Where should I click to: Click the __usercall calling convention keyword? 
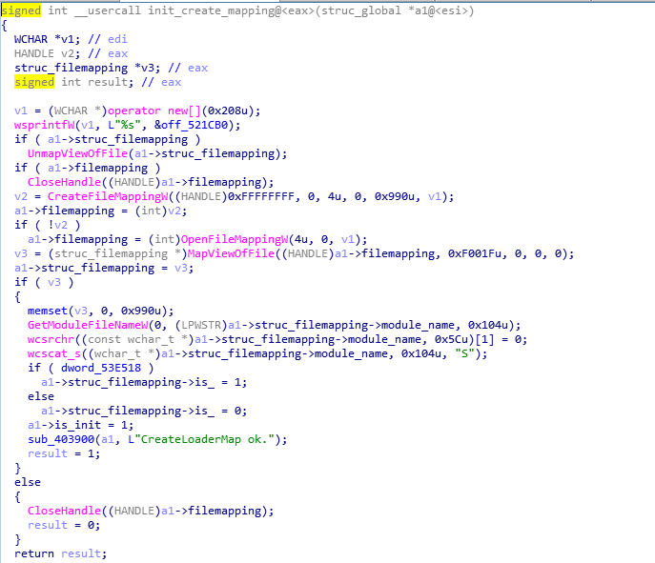click(108, 10)
